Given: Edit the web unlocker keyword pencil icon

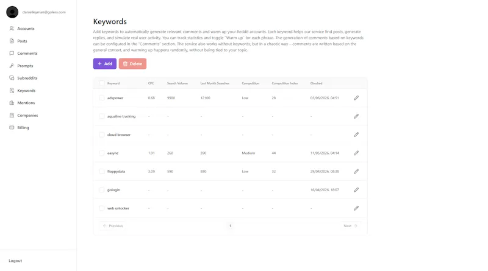Looking at the screenshot, I should (x=356, y=208).
